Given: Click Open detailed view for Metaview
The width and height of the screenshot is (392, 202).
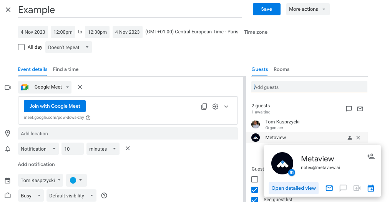Looking at the screenshot, I should click(x=294, y=188).
